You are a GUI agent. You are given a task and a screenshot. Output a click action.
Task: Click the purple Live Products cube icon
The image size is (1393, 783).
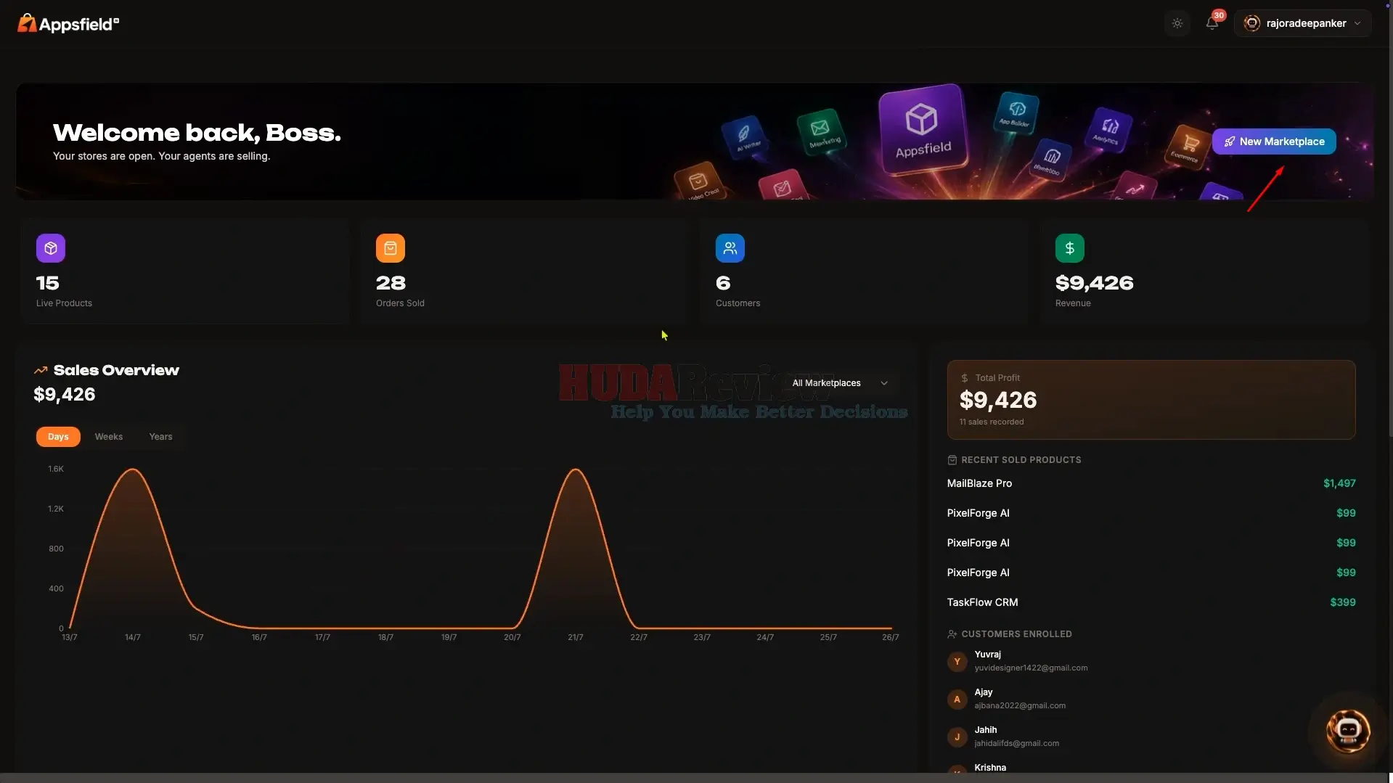(x=51, y=248)
